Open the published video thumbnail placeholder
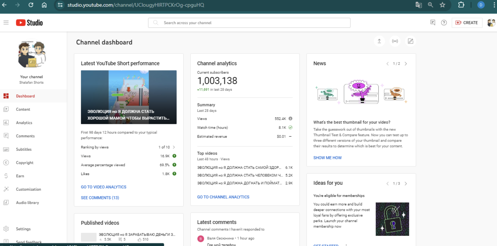 89,237
